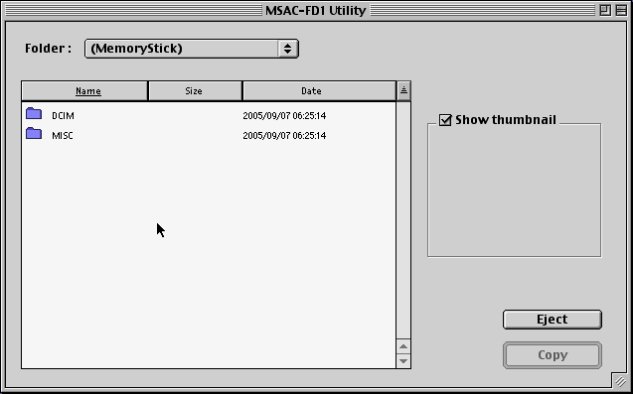Viewport: 633px width, 394px height.
Task: Click the resize grip at window corner
Action: [620, 381]
